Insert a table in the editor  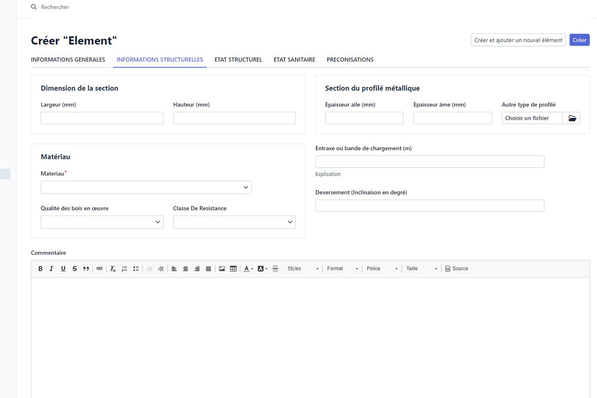coord(233,269)
